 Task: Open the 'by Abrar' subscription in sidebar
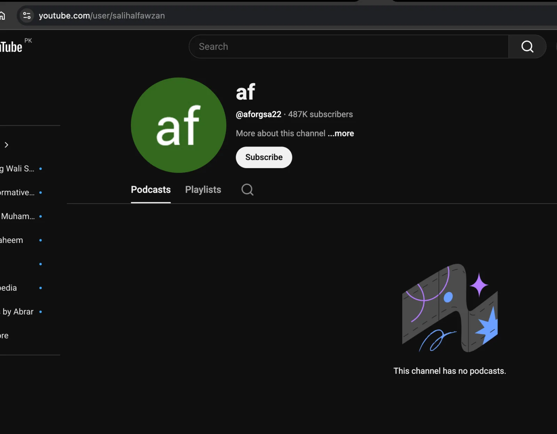tap(17, 312)
